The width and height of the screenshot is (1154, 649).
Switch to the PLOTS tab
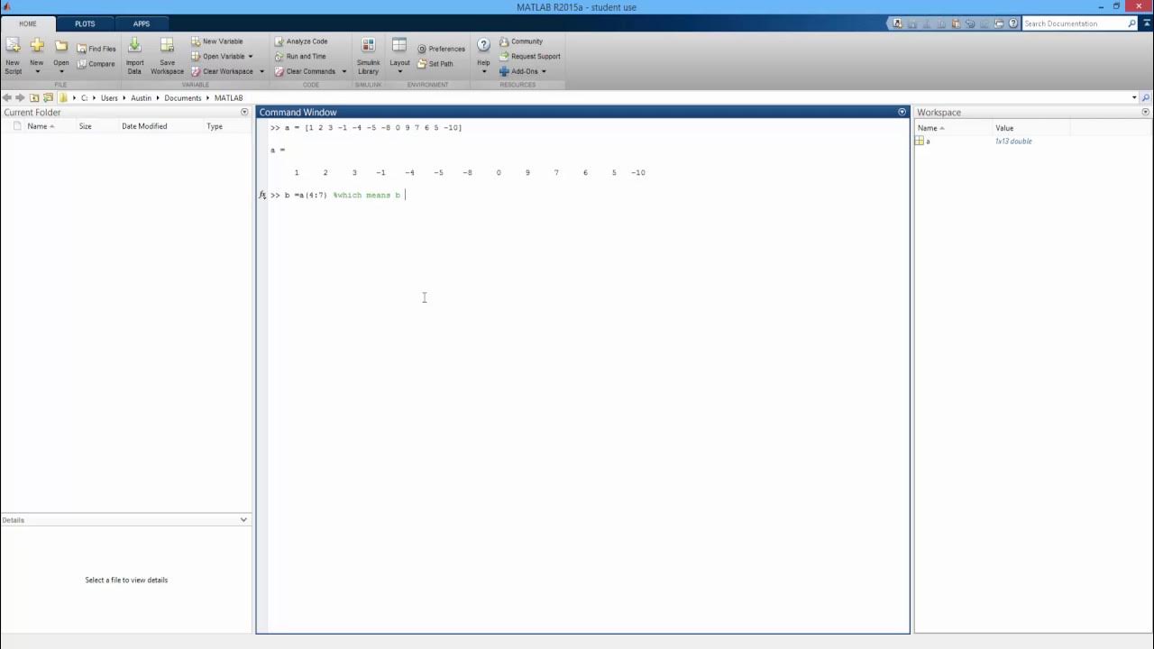85,23
